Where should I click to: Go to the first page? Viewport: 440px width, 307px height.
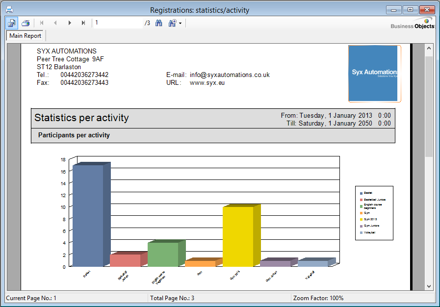42,23
